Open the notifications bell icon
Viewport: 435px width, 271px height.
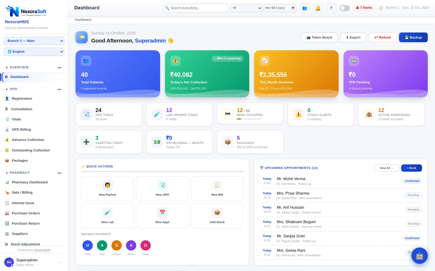[x=318, y=8]
